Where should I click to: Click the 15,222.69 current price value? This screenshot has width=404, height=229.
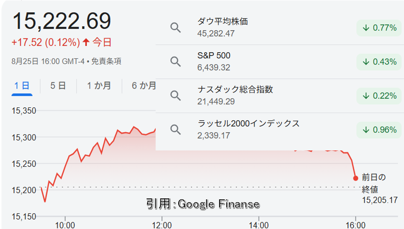coord(61,21)
